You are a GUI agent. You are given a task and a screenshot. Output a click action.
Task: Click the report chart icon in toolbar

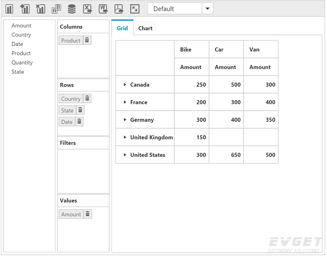pos(9,9)
